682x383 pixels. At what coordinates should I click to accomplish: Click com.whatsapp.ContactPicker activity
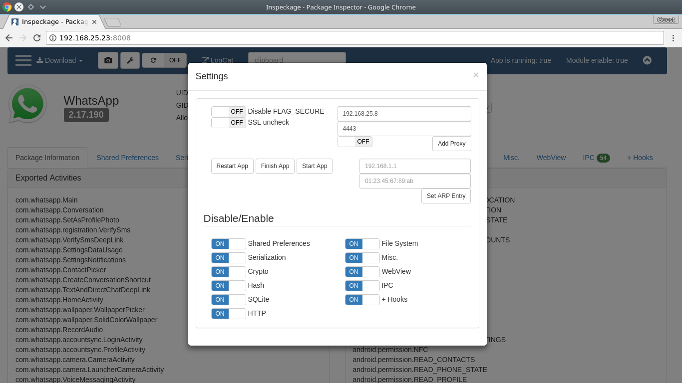(60, 270)
